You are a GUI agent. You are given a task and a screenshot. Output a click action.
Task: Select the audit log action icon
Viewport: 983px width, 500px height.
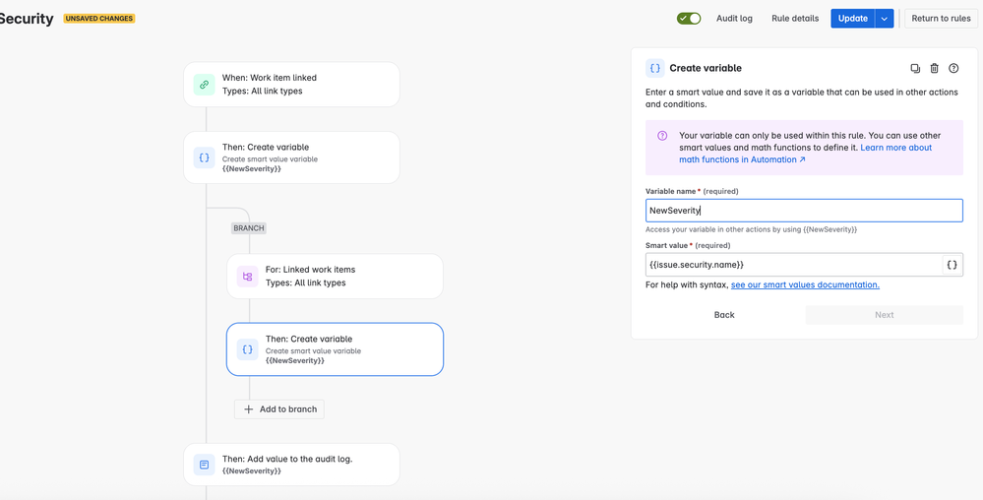[204, 465]
